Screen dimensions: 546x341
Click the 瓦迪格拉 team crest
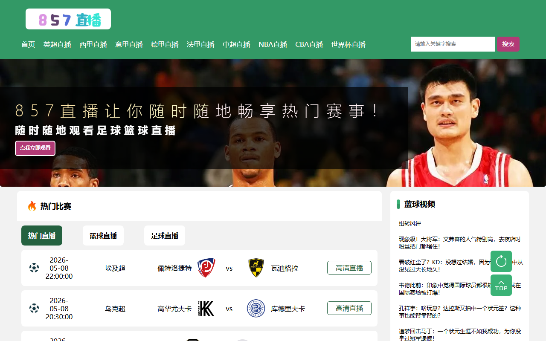tap(256, 268)
